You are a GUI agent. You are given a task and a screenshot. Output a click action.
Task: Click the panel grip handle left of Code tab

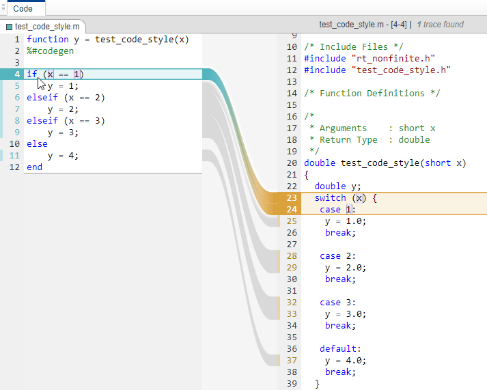(3, 8)
